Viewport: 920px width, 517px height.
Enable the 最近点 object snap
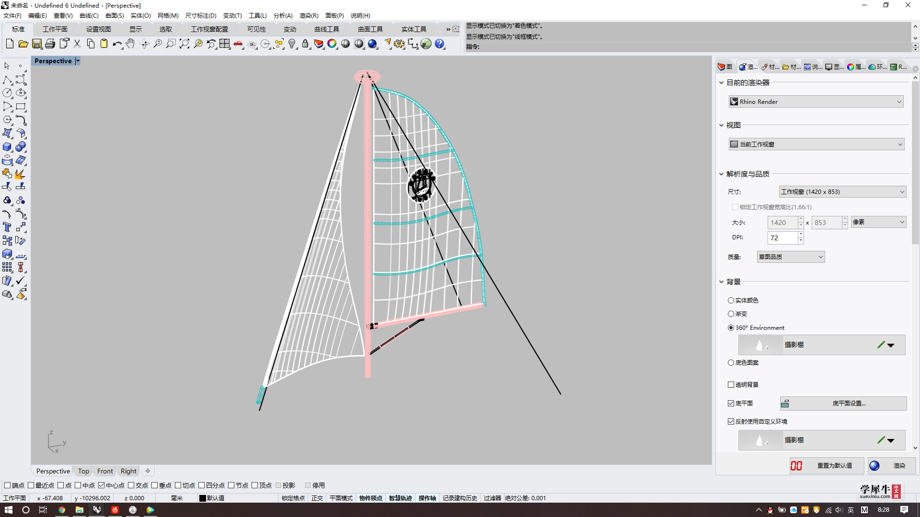[31, 485]
